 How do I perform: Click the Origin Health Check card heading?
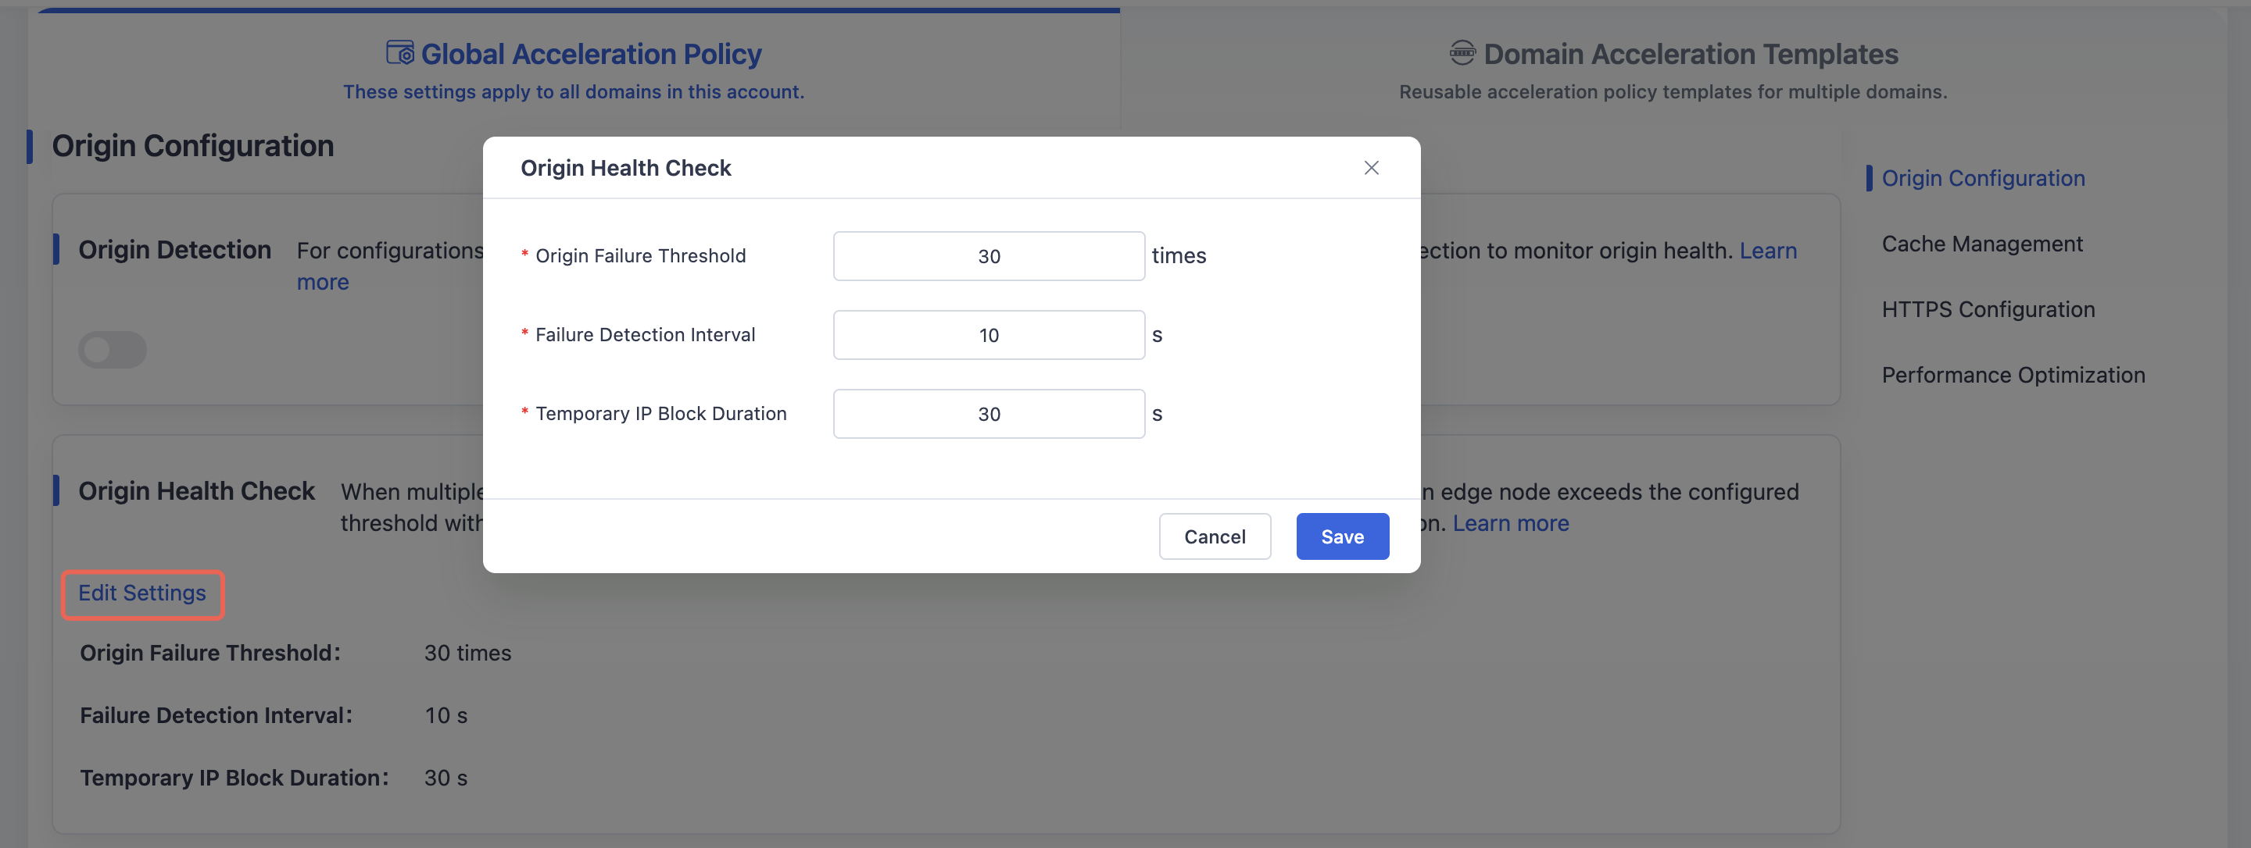[197, 491]
